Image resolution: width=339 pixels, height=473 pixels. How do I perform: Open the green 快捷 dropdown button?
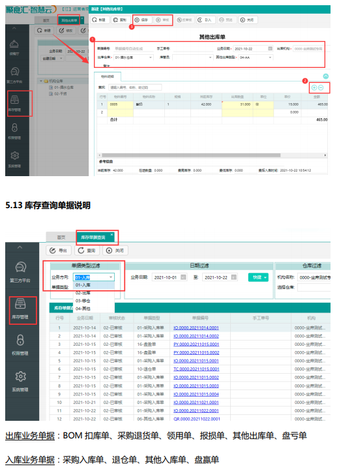[x=258, y=277]
